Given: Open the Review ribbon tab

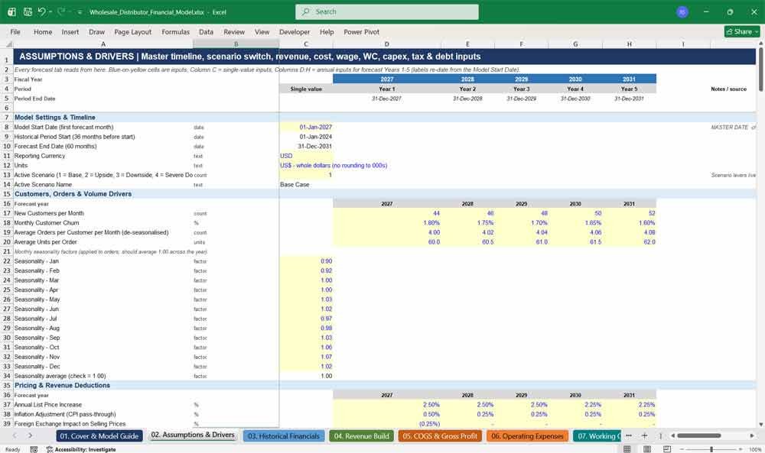Looking at the screenshot, I should [x=234, y=31].
